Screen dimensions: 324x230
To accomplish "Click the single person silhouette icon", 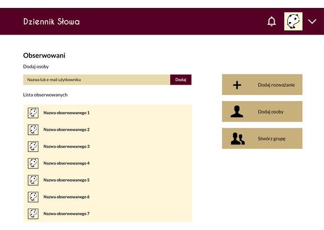I will [237, 111].
